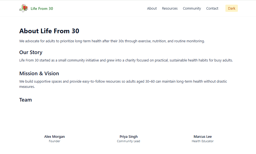Click the Life From 30 brand text
The width and height of the screenshot is (256, 154).
pyautogui.click(x=42, y=9)
